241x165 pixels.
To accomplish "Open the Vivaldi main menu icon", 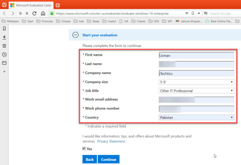I will (4, 5).
